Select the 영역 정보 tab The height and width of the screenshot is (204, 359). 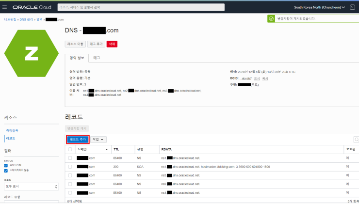tap(77, 58)
